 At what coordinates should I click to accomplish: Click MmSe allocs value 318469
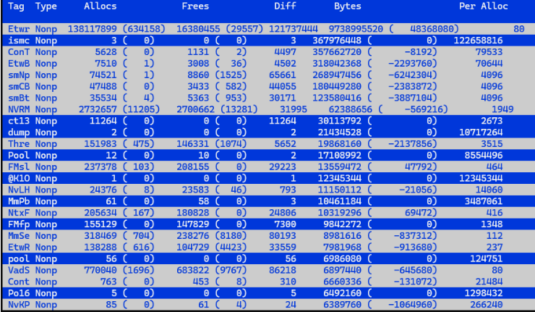tap(100, 236)
